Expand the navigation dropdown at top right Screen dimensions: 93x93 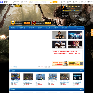click(x=90, y=2)
